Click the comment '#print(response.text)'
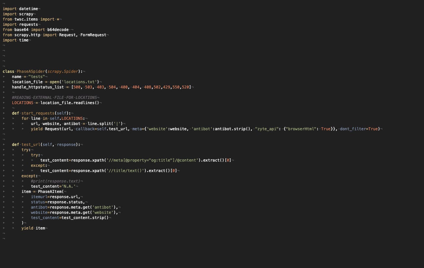The height and width of the screenshot is (268, 424). point(56,181)
